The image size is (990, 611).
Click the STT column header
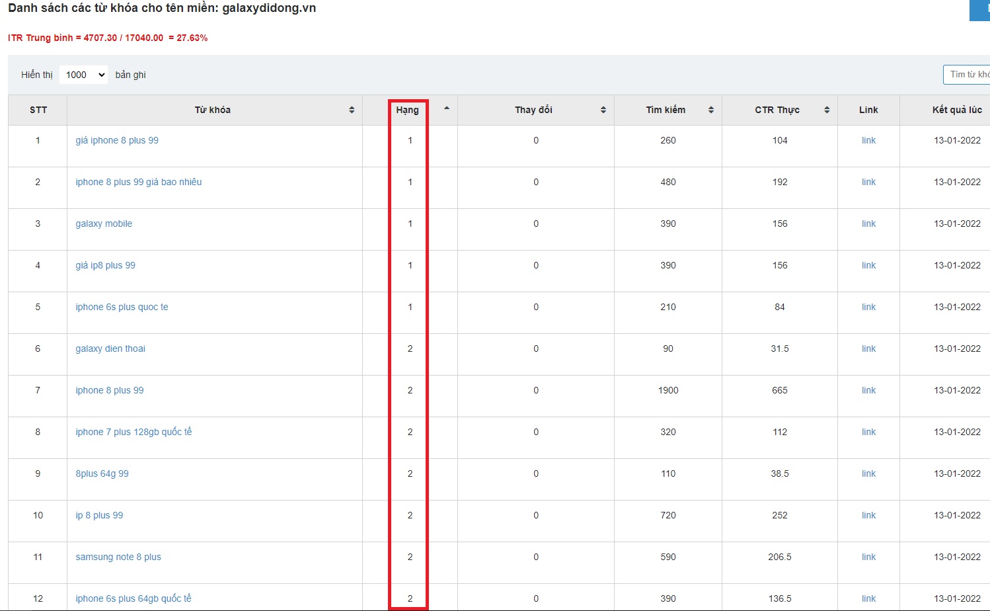[38, 110]
